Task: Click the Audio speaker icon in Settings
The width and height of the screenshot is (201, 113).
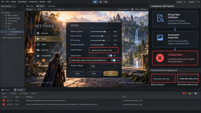Action: tap(38, 39)
